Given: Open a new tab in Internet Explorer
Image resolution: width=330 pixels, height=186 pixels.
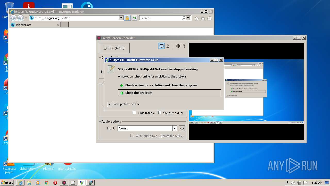Looking at the screenshot, I should 64,25.
